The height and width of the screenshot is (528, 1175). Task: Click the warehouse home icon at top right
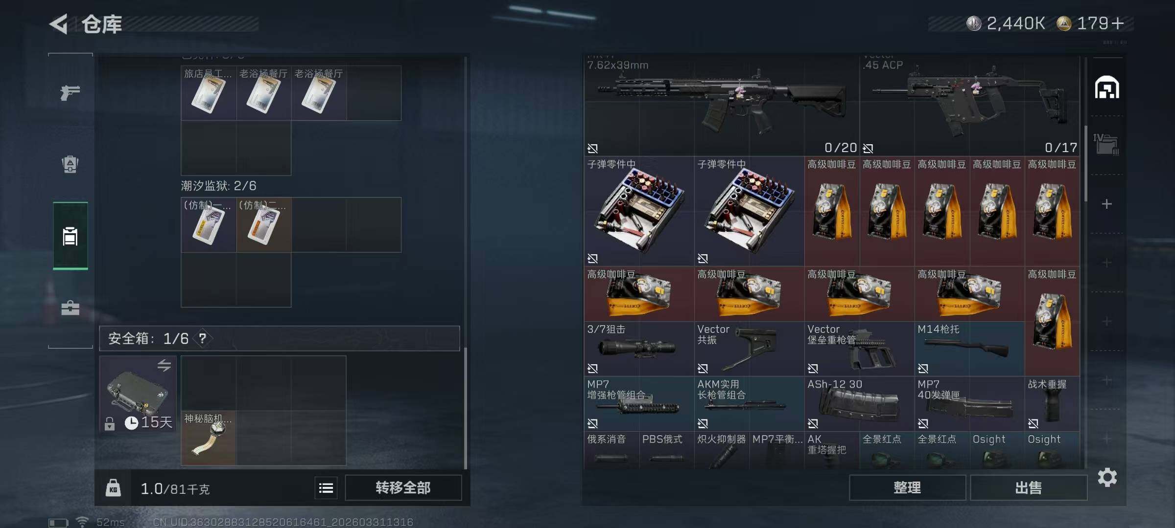coord(1107,88)
